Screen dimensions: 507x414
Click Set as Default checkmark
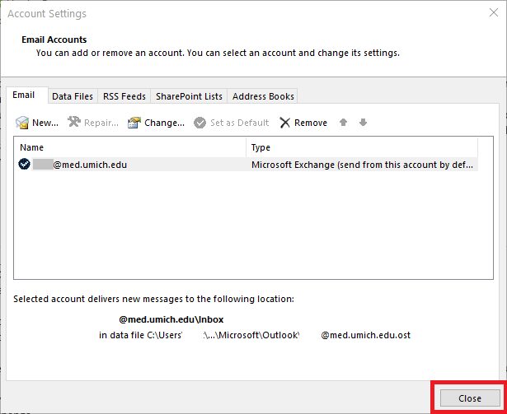pos(200,123)
